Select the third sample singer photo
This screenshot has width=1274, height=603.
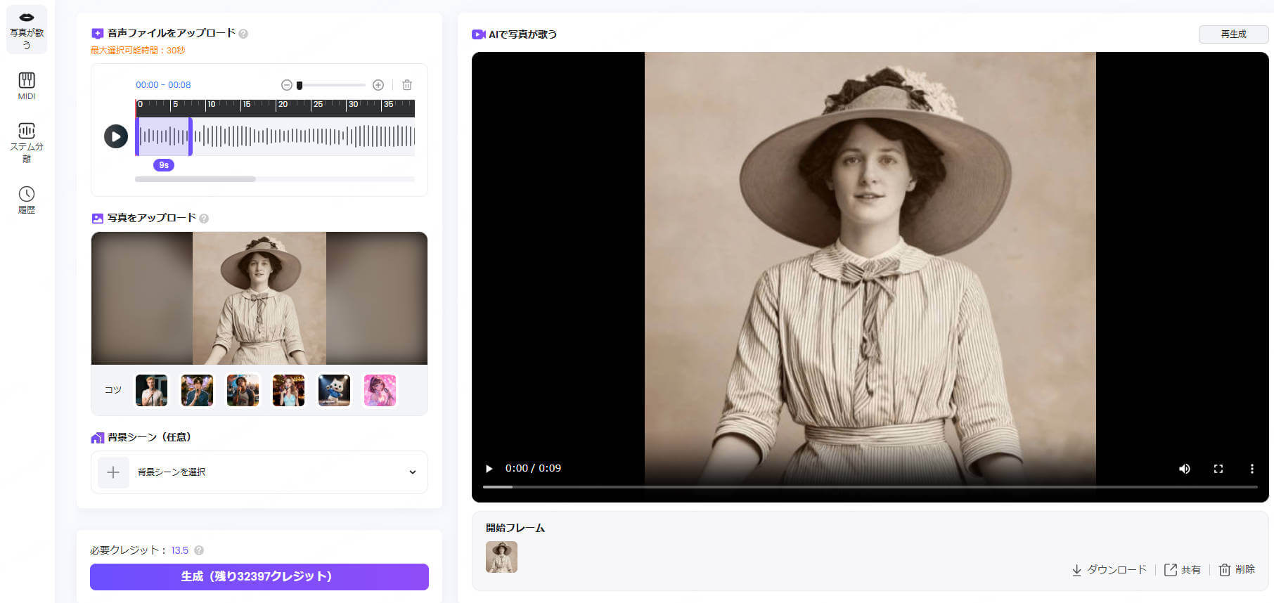243,390
